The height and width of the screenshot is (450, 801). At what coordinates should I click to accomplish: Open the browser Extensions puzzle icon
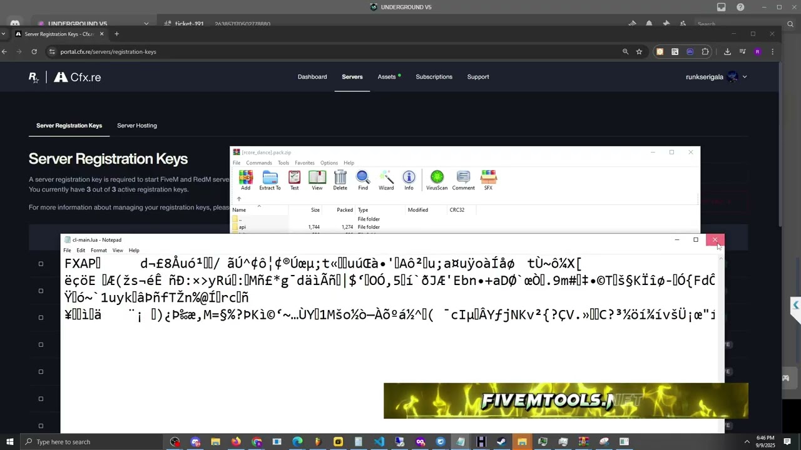coord(705,52)
